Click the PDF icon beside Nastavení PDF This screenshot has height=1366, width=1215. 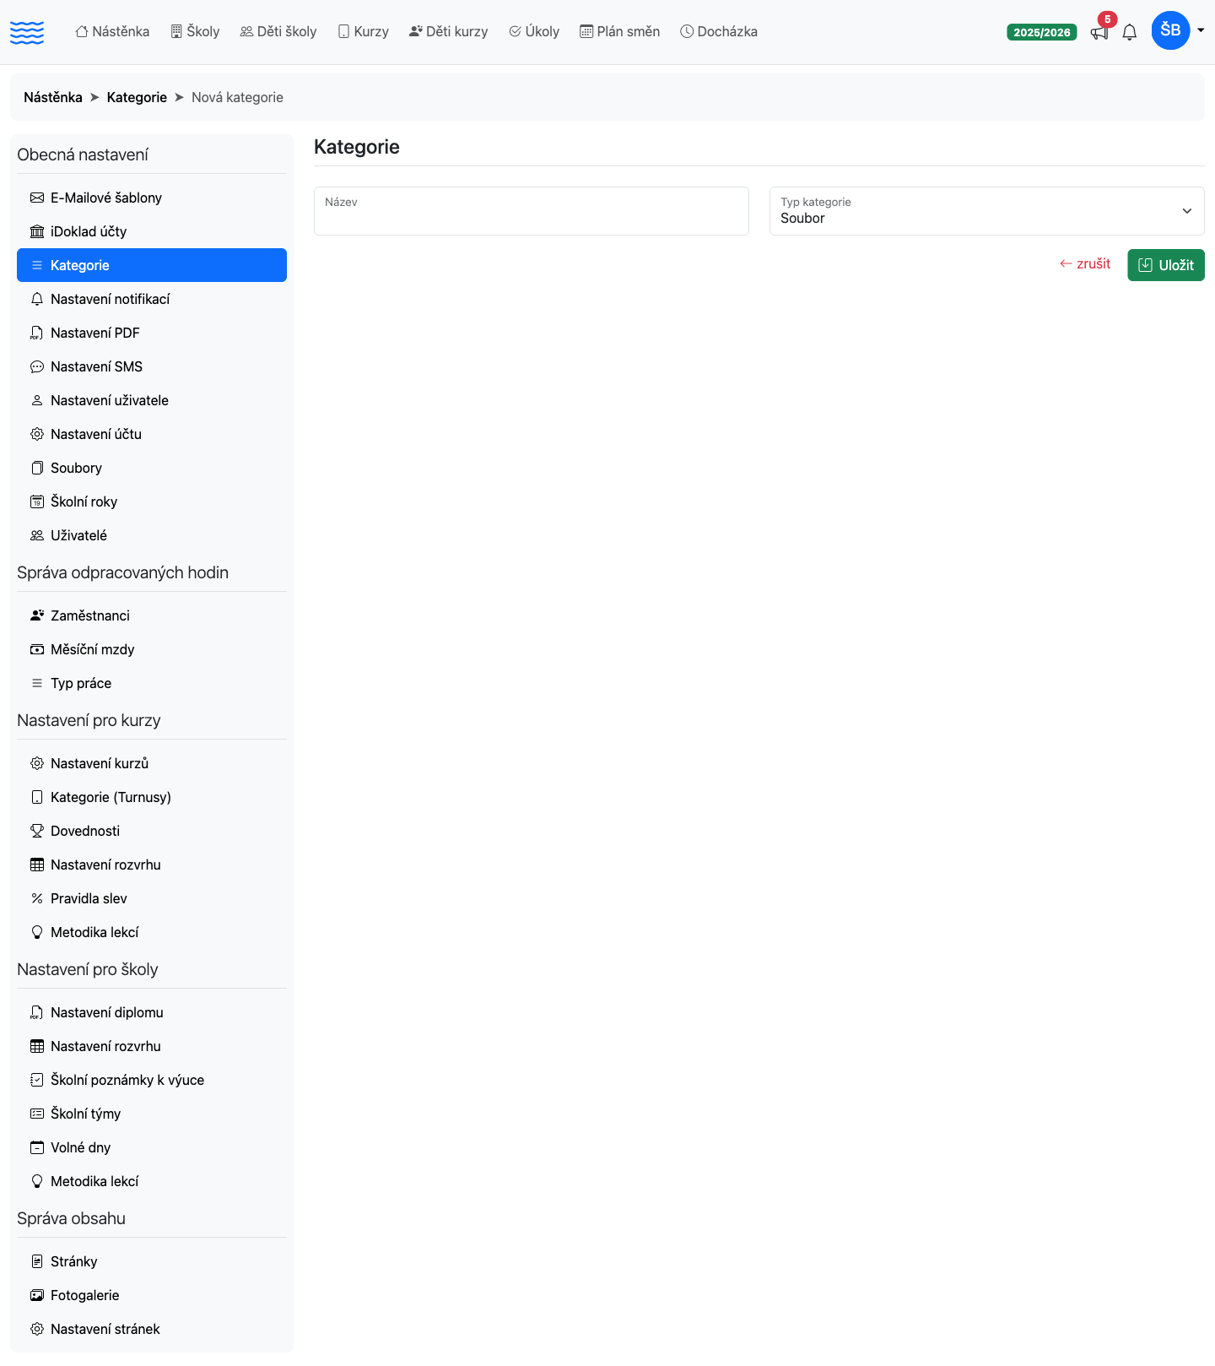[x=37, y=333]
